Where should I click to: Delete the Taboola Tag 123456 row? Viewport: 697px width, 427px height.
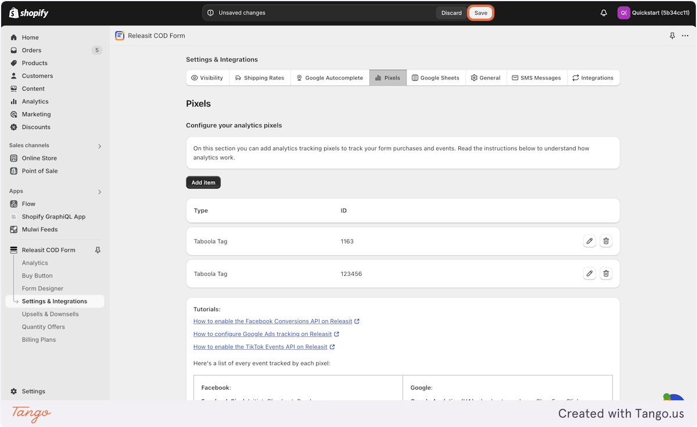click(606, 274)
